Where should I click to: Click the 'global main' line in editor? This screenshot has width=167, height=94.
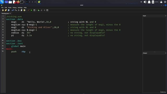(18, 46)
